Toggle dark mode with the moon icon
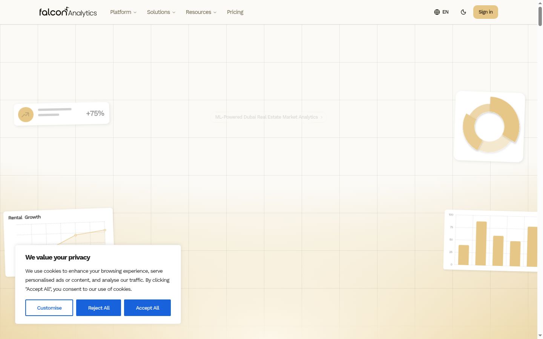The width and height of the screenshot is (543, 339). pyautogui.click(x=463, y=12)
